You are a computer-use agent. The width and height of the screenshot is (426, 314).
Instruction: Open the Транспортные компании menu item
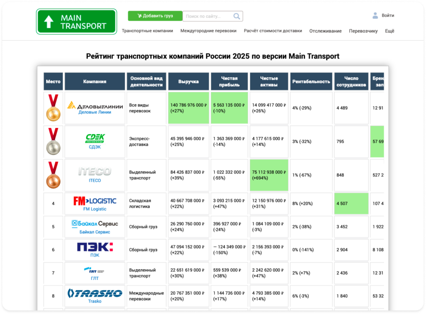(x=147, y=31)
